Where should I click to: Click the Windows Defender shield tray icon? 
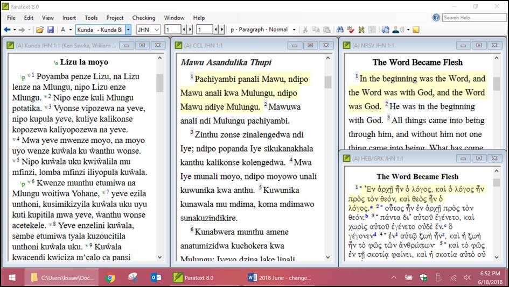click(423, 278)
